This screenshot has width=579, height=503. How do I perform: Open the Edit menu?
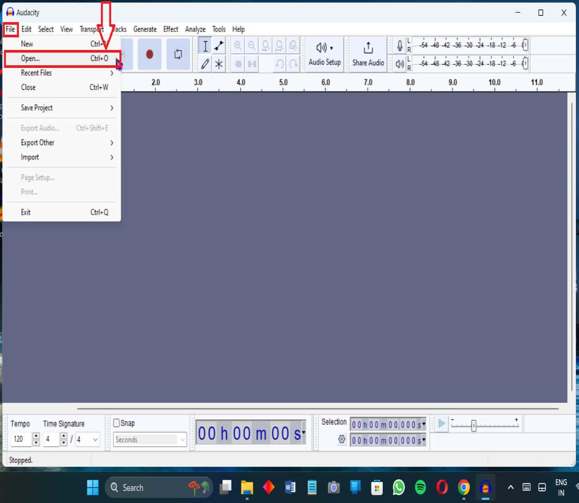[x=26, y=29]
